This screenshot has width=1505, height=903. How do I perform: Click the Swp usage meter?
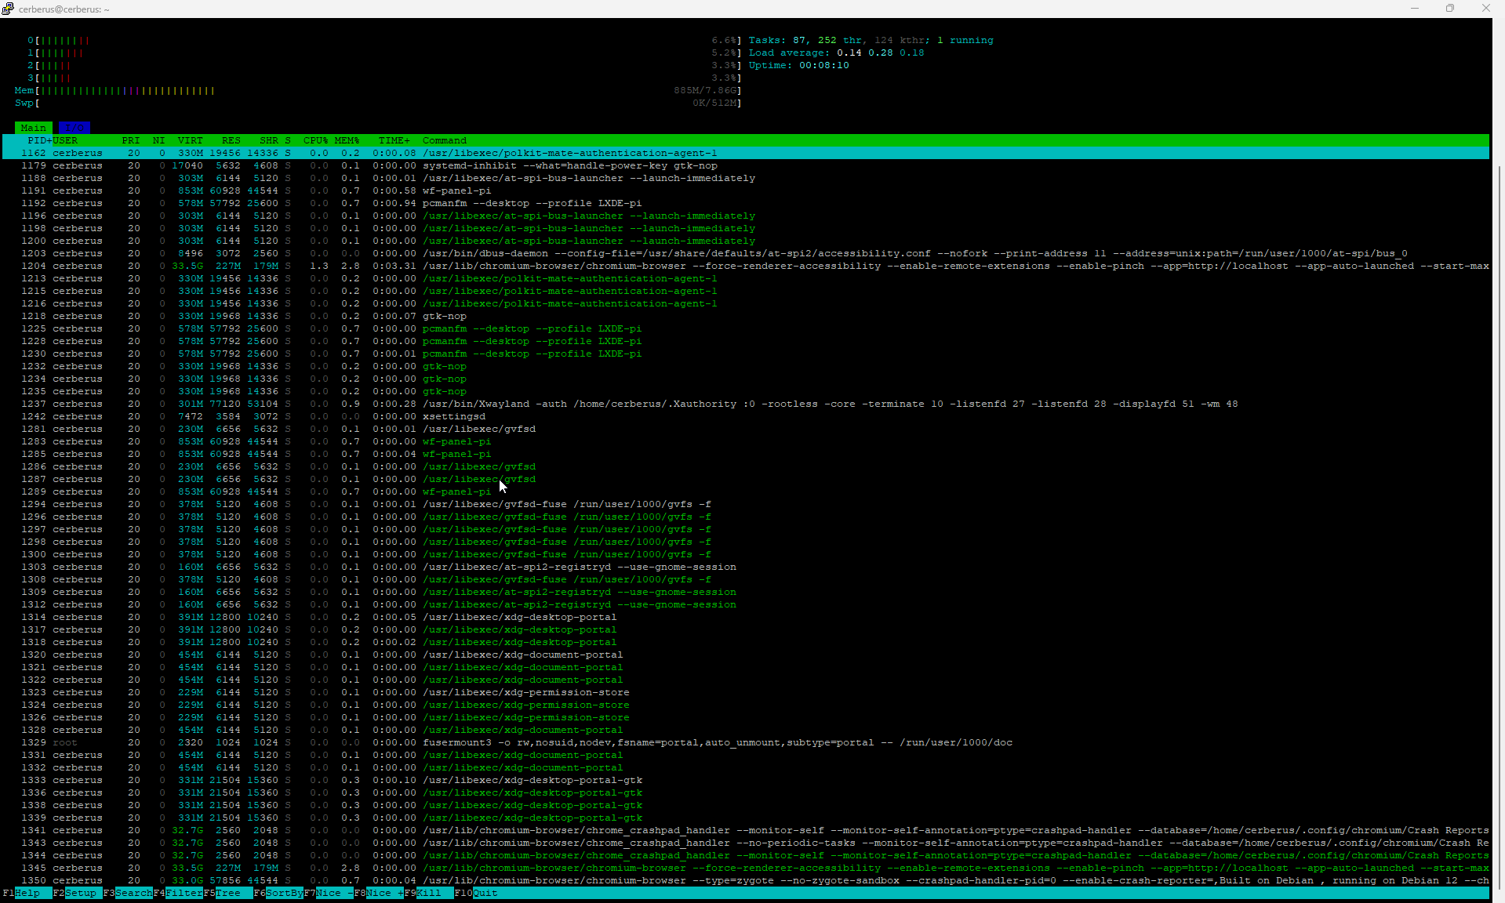pyautogui.click(x=378, y=103)
